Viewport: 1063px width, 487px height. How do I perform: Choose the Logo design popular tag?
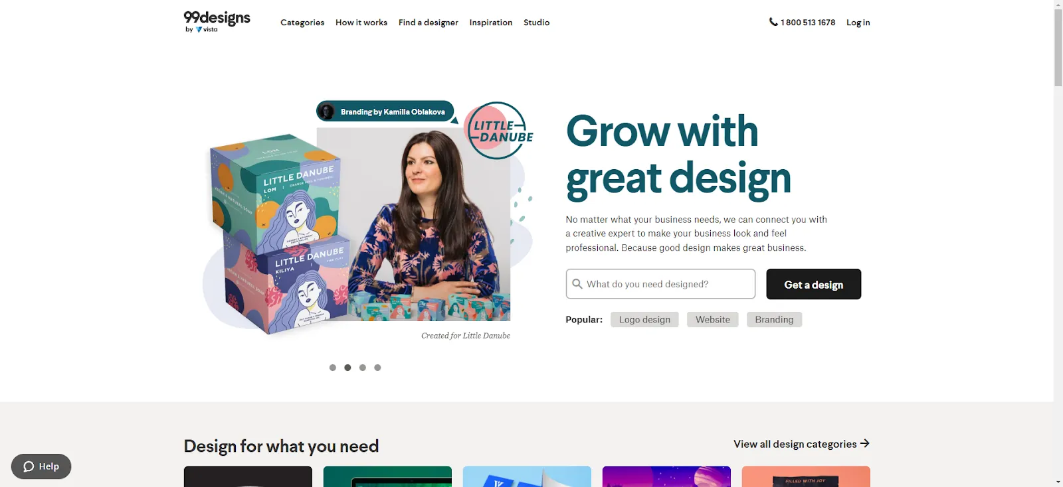(x=644, y=320)
